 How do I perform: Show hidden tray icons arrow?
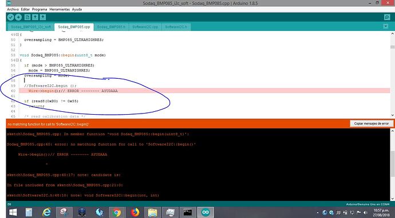[318, 213]
